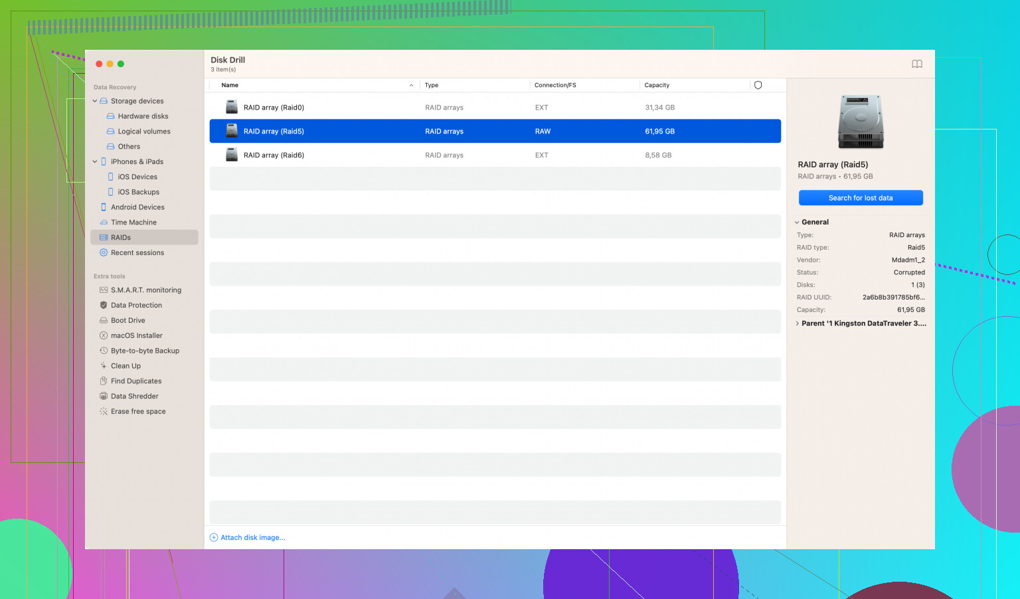Open Recent sessions in sidebar

click(x=137, y=253)
